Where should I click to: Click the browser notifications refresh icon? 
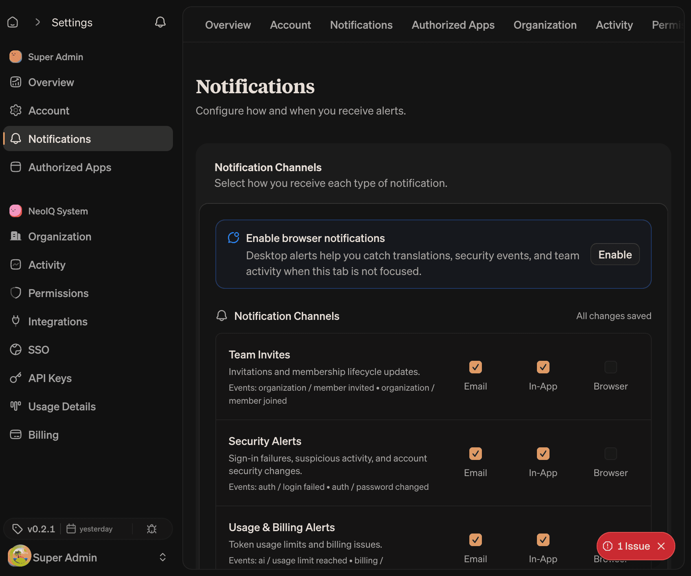coord(233,238)
